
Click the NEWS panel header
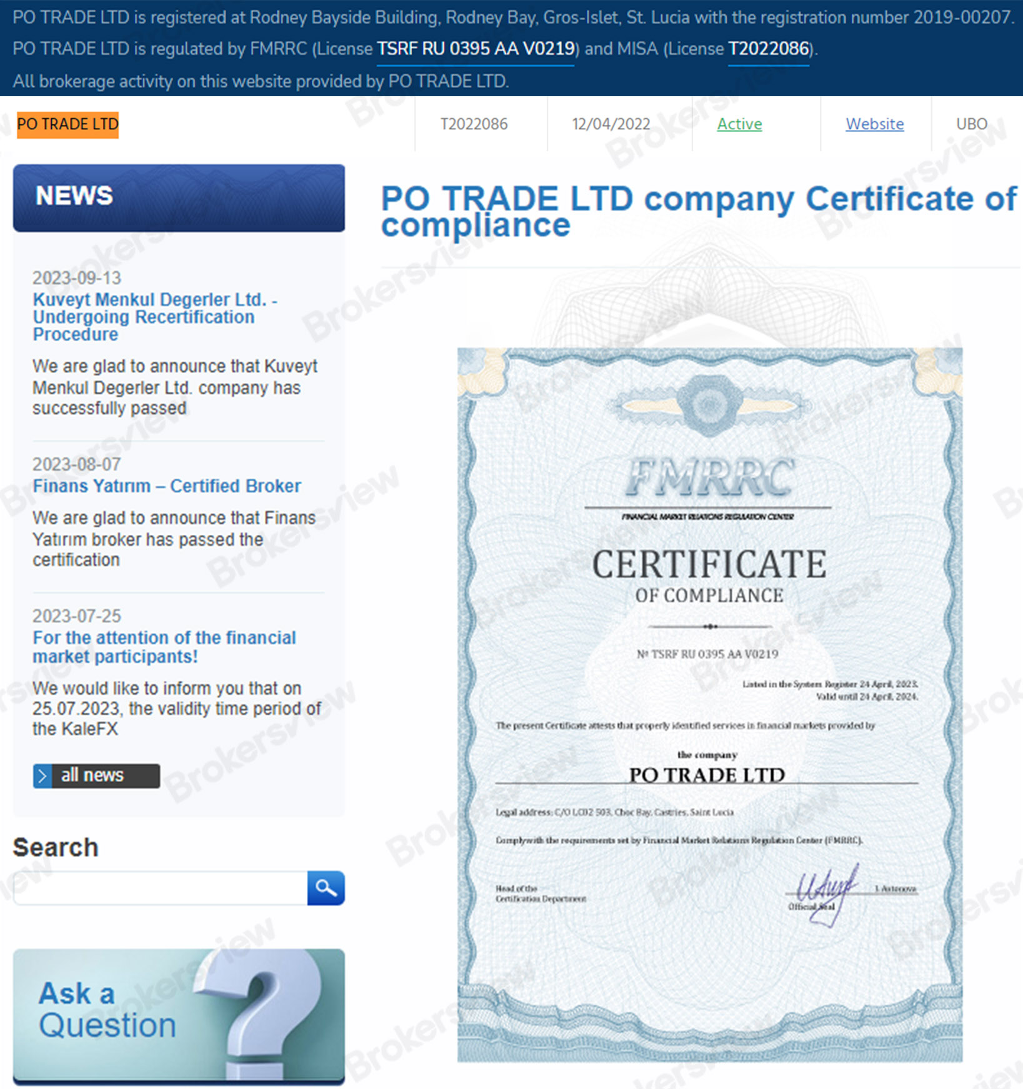179,197
